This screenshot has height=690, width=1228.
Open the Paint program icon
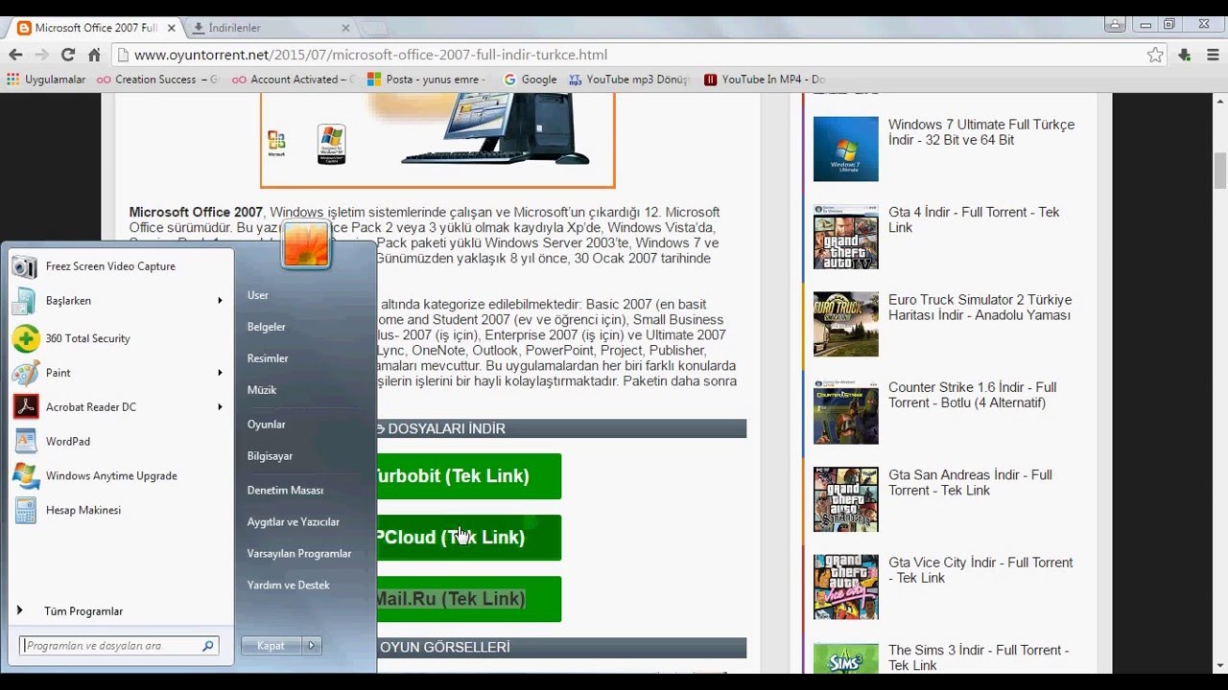(x=25, y=373)
